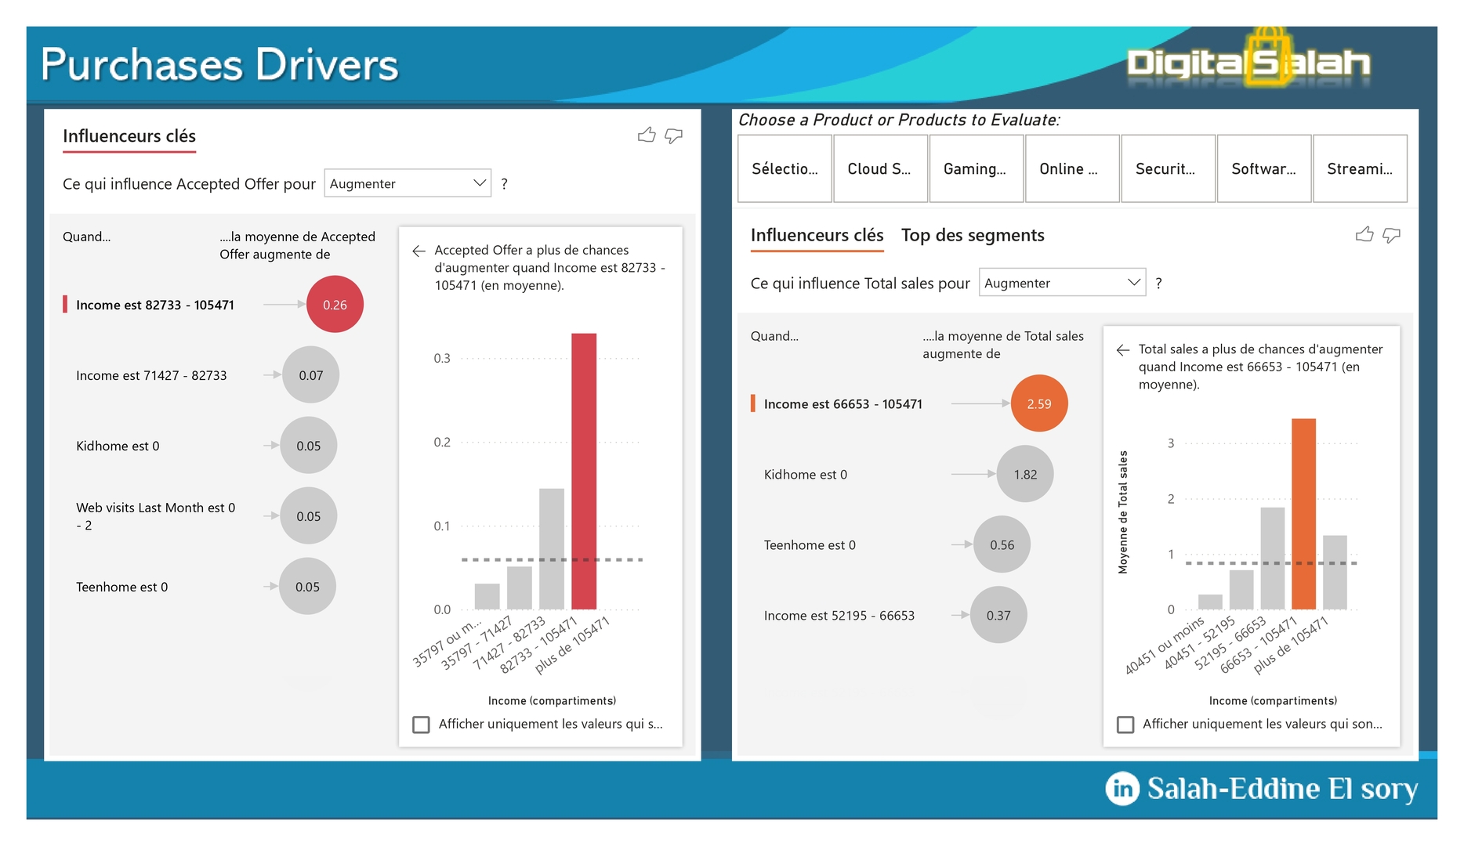The height and width of the screenshot is (846, 1464).
Task: Click the DigitalSalah shopping bag logo
Action: [x=1267, y=56]
